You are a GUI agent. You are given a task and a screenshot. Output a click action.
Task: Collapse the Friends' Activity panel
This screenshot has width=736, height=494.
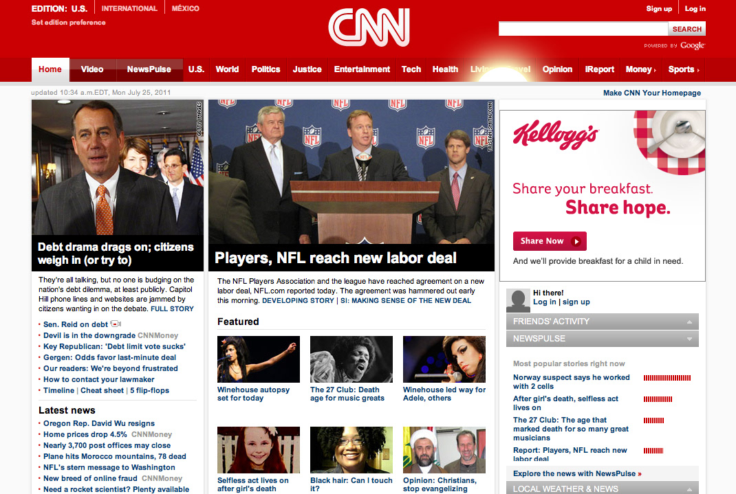pyautogui.click(x=689, y=322)
